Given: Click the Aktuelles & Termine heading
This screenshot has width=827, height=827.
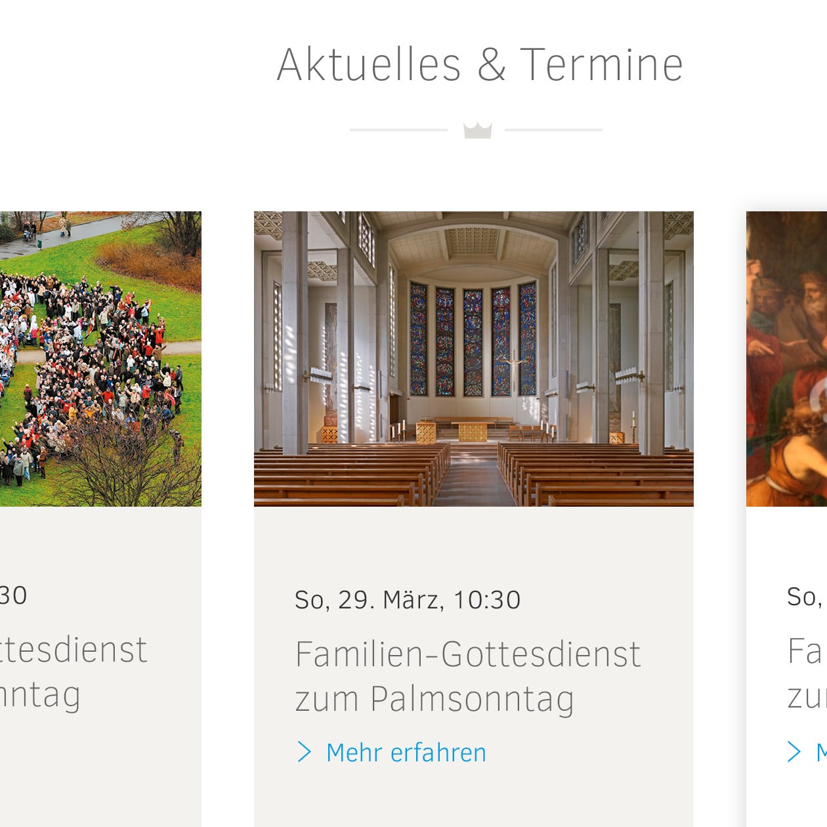Looking at the screenshot, I should click(x=480, y=65).
